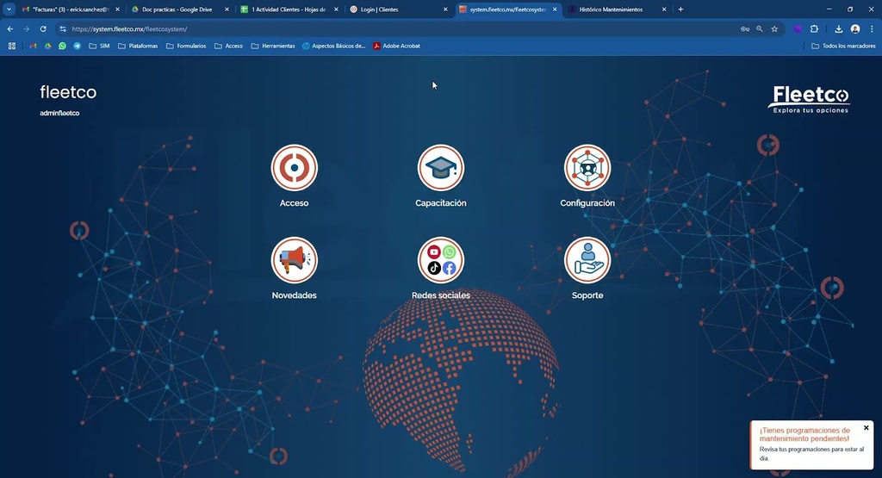Screen dimensions: 882x478
Task: Click the Fleetco logo at top right
Action: pos(810,98)
